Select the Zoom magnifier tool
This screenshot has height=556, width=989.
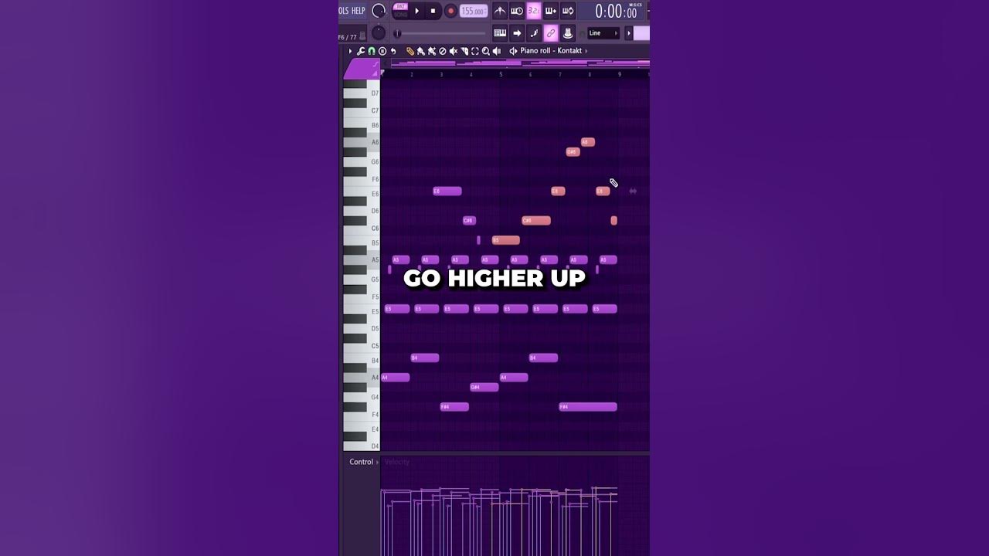point(486,51)
